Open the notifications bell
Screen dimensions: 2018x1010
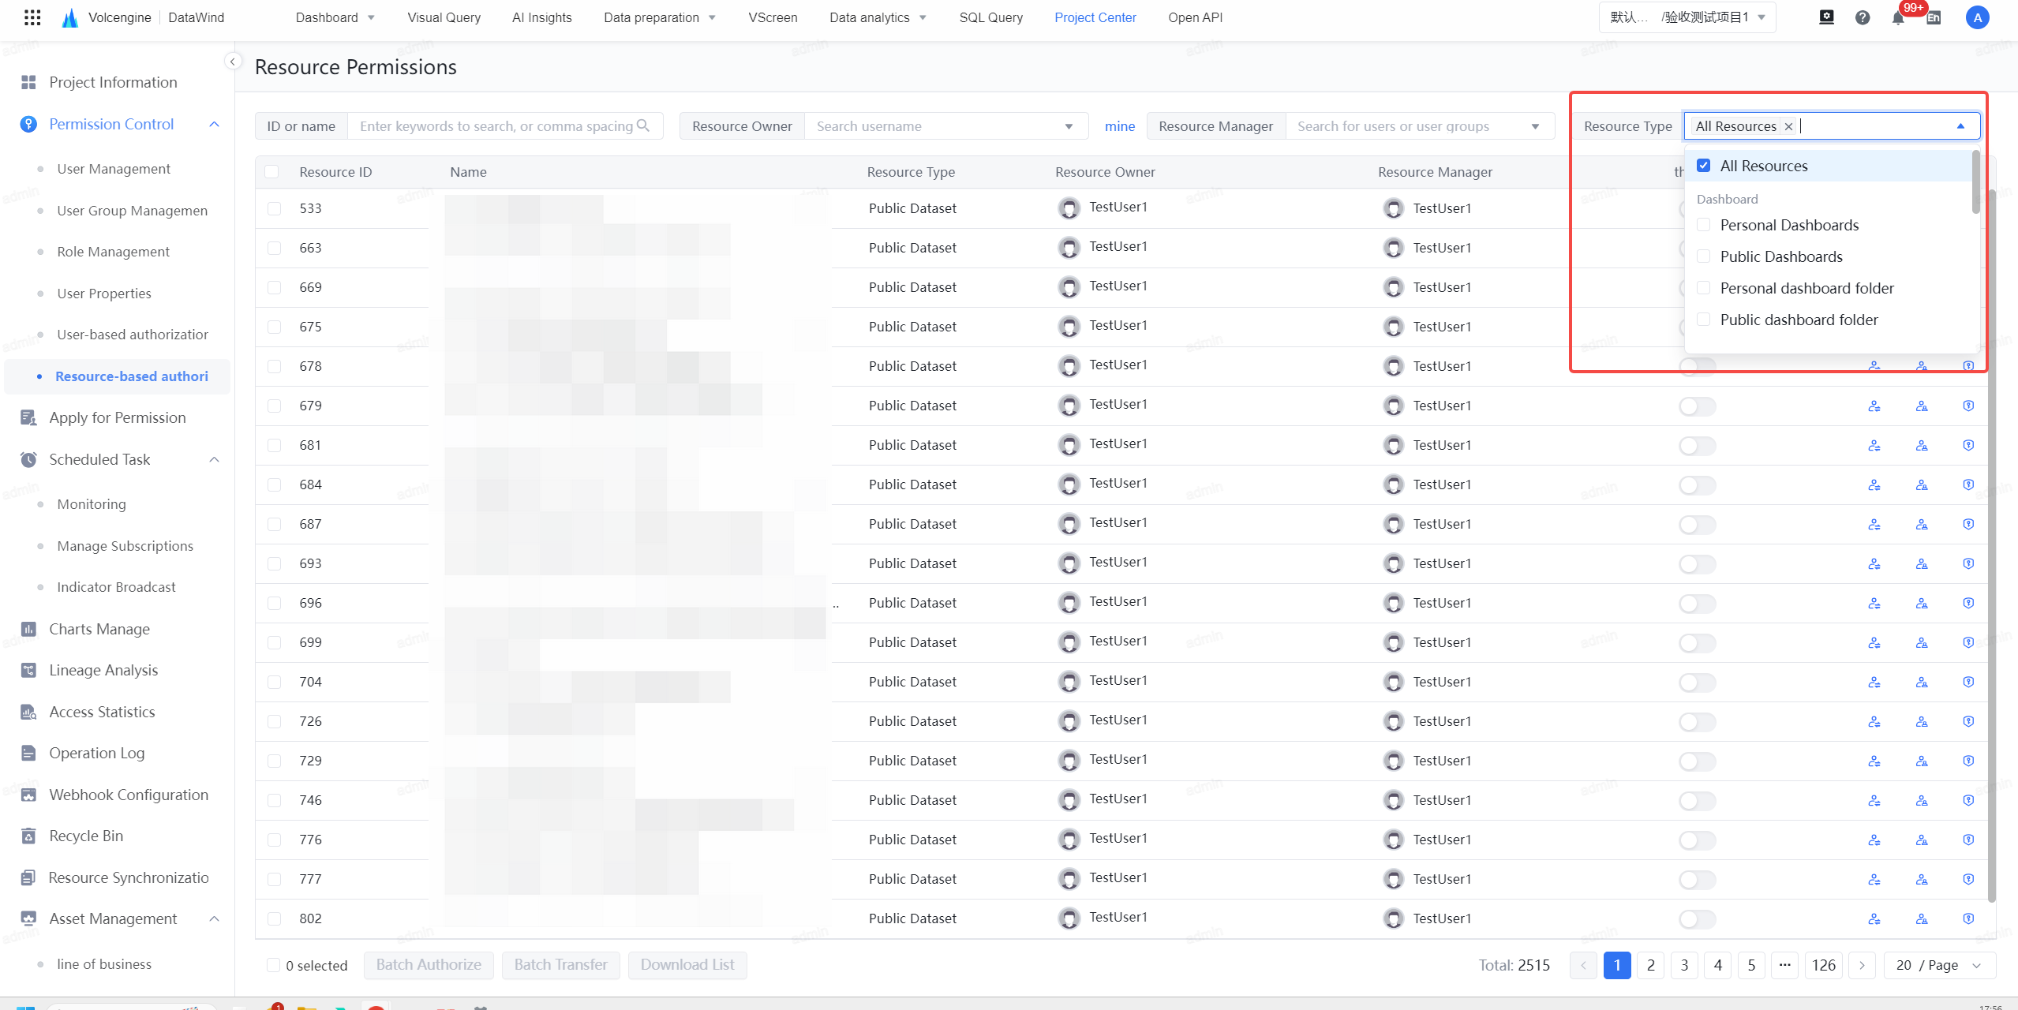click(1898, 17)
